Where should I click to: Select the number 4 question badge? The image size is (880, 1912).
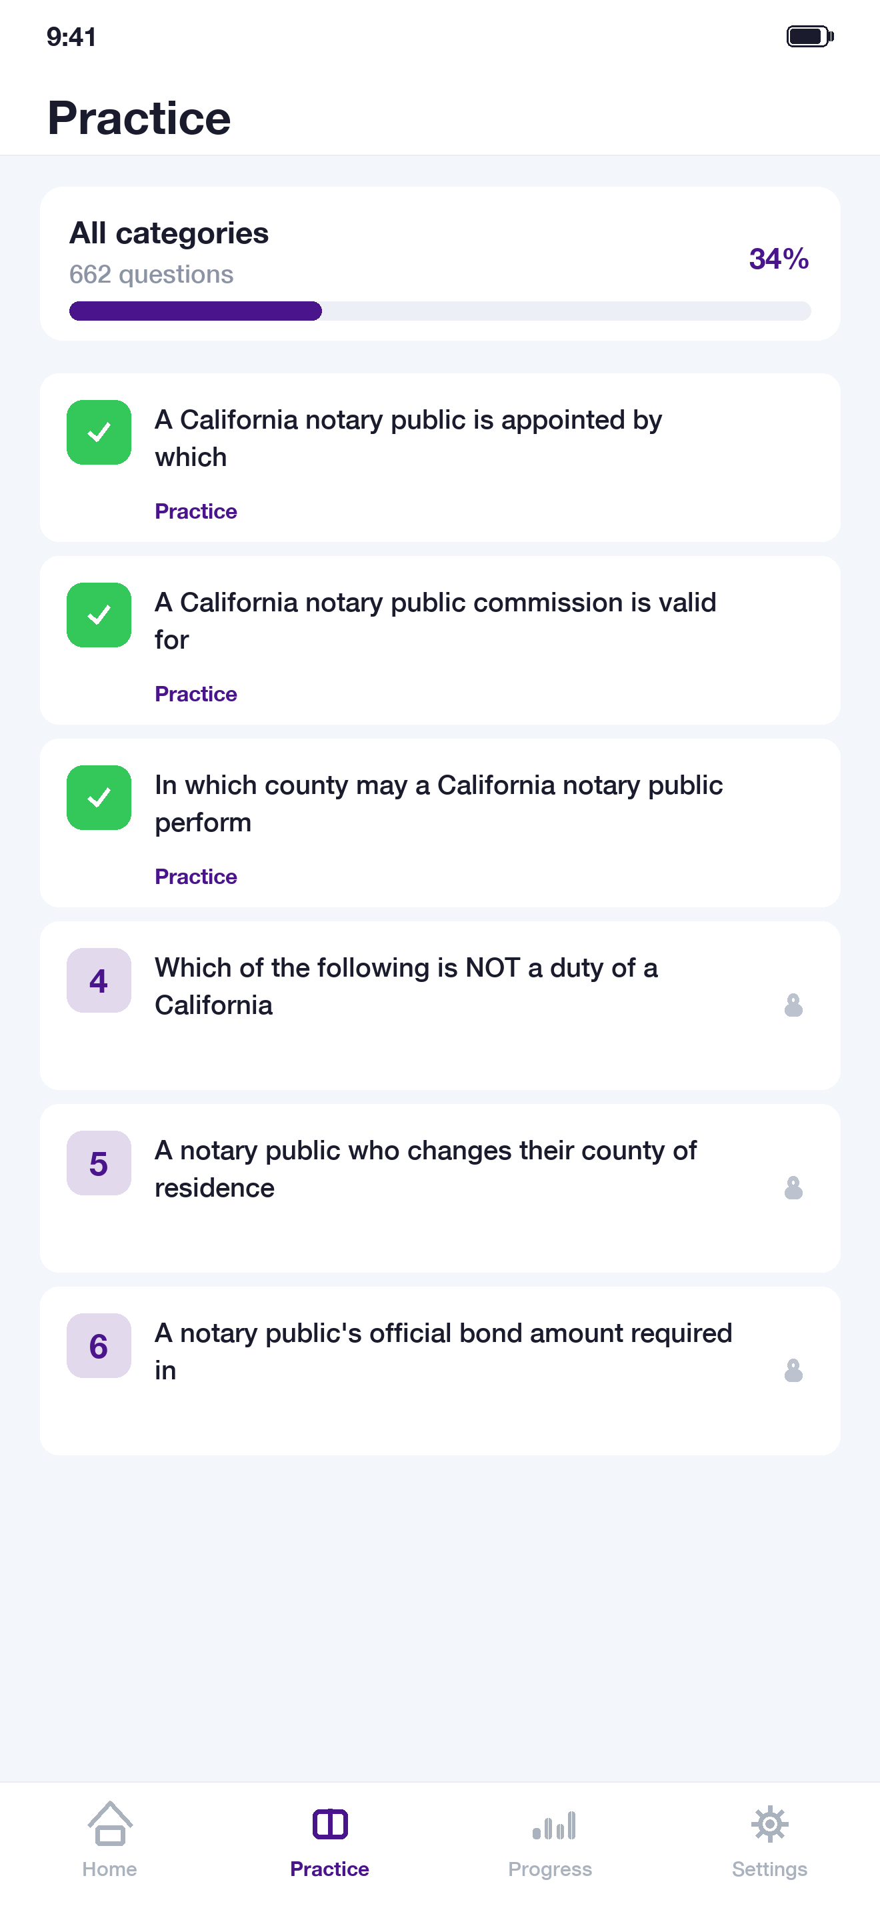click(99, 980)
